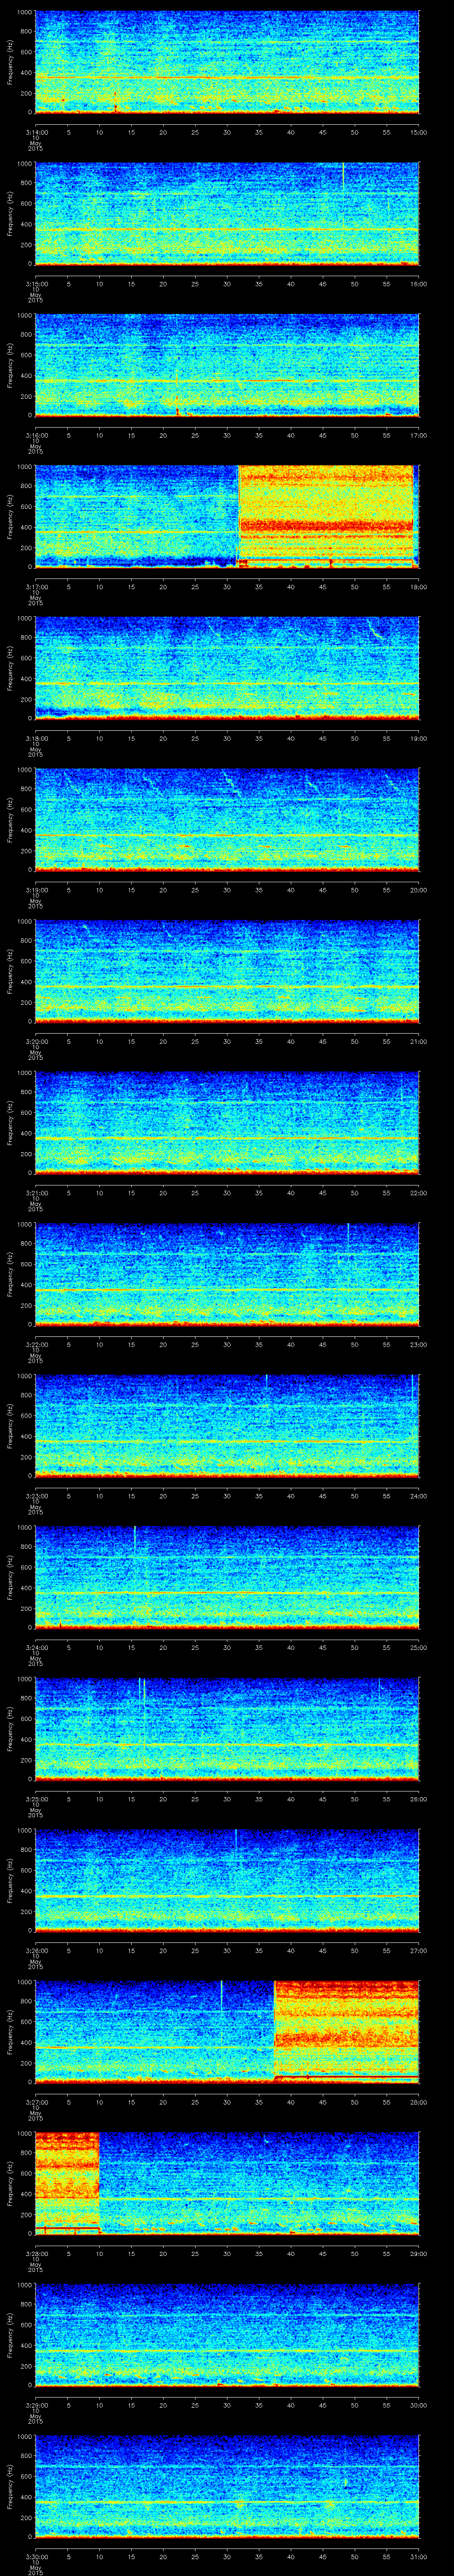This screenshot has width=454, height=2576.
Task: Click the 20:00 end time label
Action: pyautogui.click(x=418, y=890)
